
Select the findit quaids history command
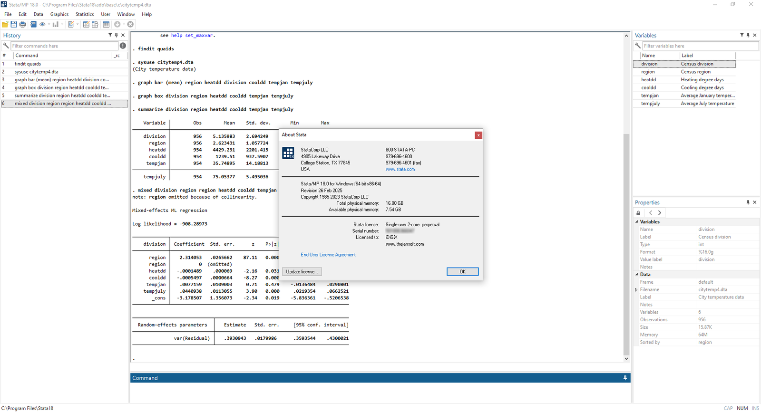click(x=64, y=64)
